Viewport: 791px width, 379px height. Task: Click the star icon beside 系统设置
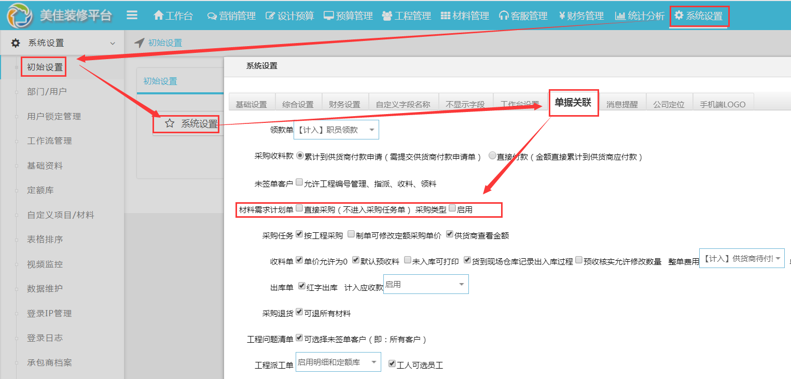click(169, 123)
